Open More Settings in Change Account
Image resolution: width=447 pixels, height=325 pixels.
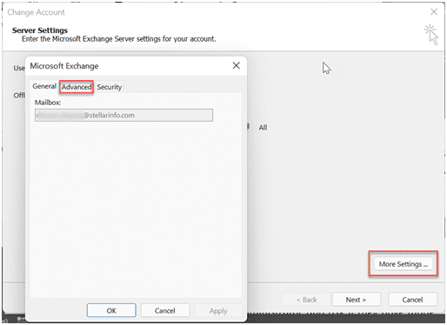404,264
